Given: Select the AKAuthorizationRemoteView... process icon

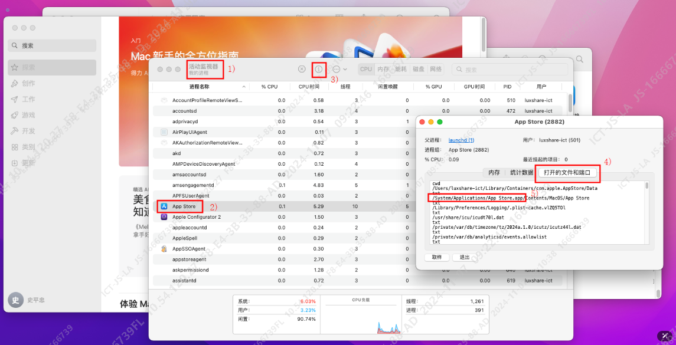Looking at the screenshot, I should pos(164,143).
